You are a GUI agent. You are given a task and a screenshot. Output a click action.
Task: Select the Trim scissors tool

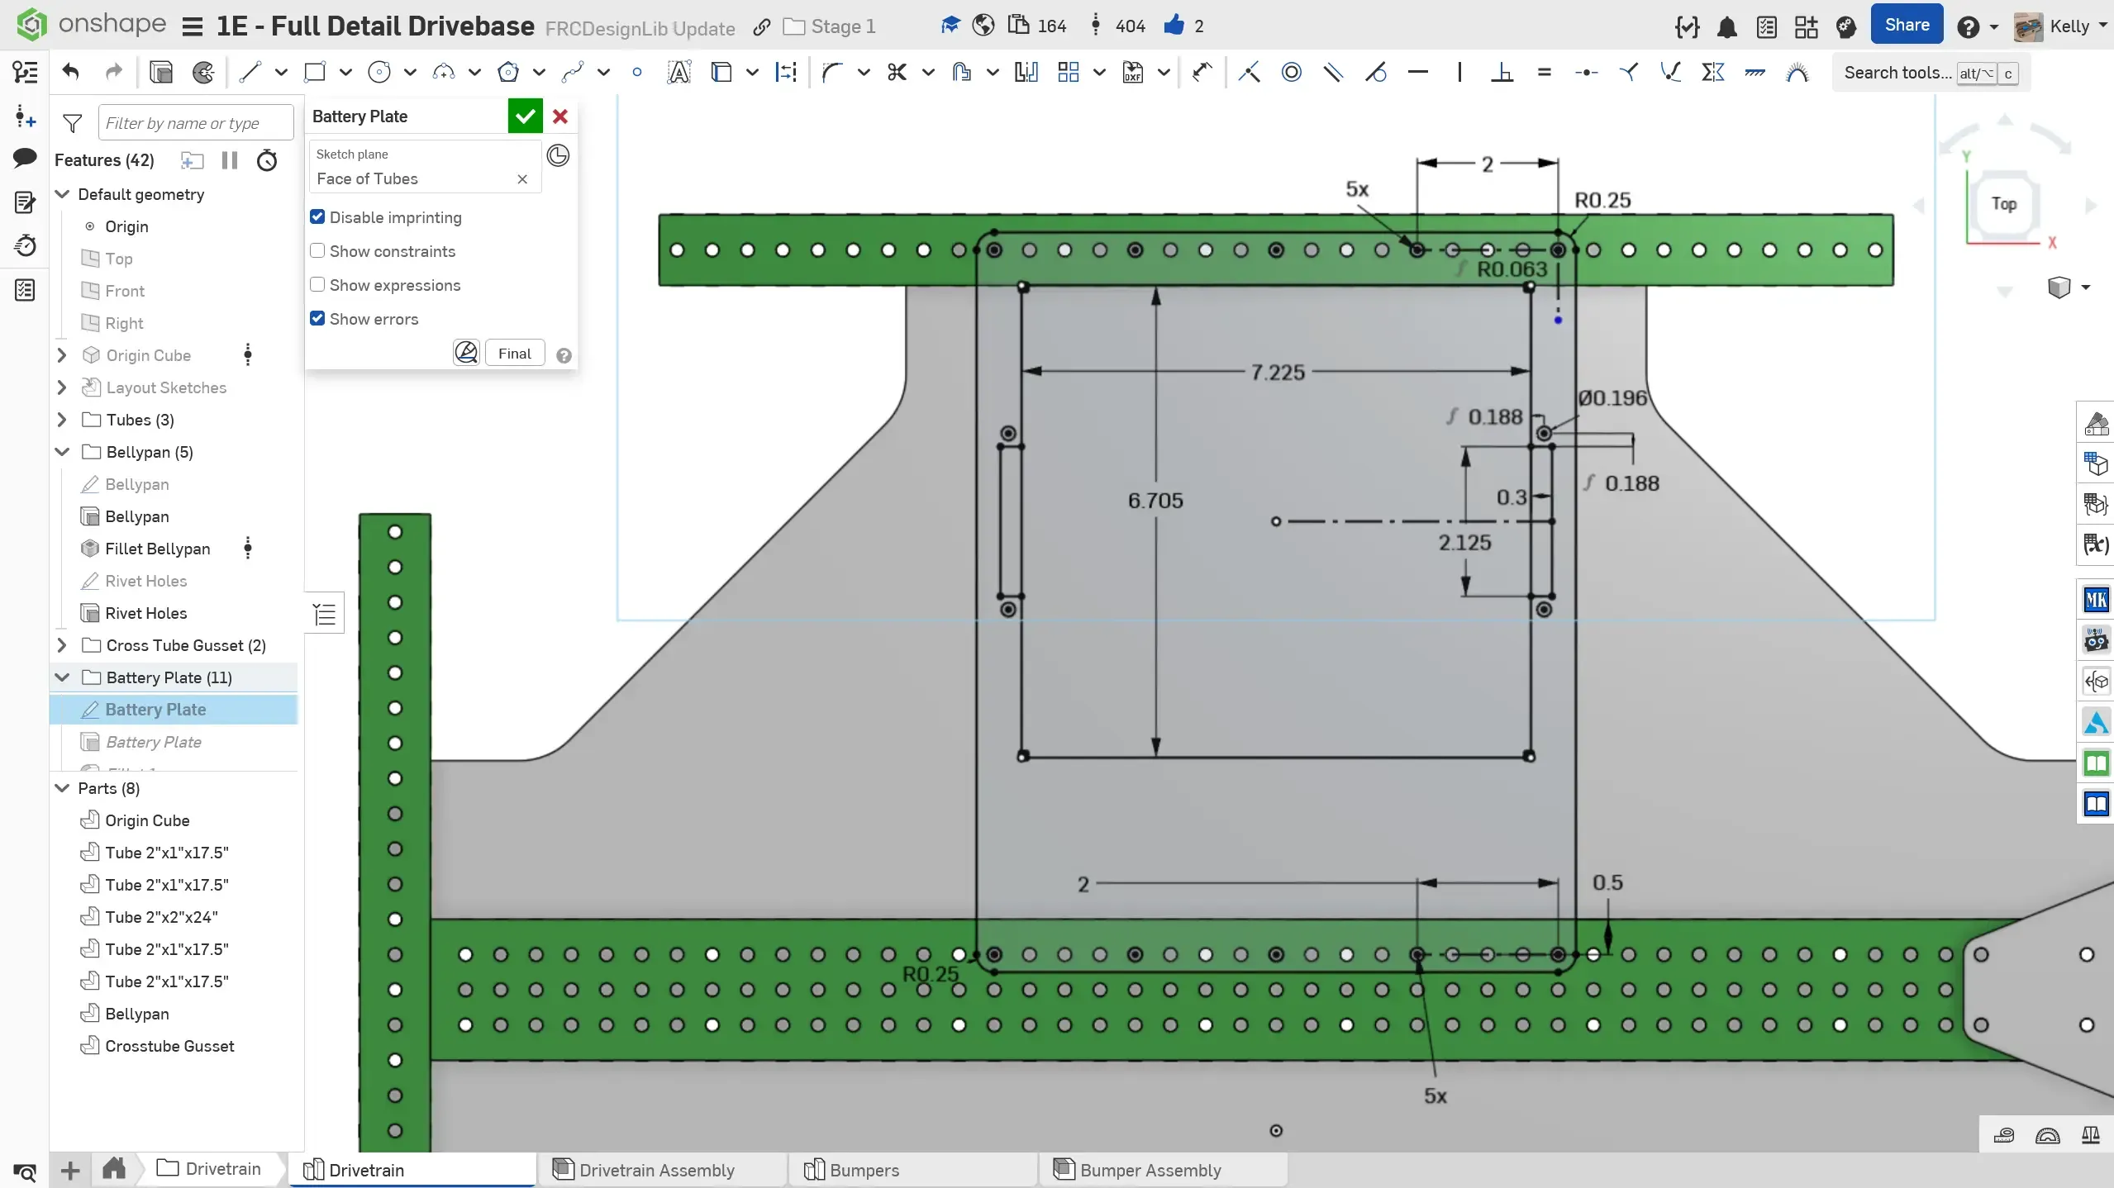(897, 73)
